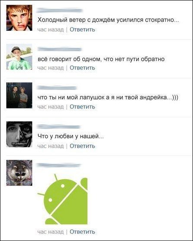Open blurred username above second comment
This screenshot has width=193, height=241.
coord(60,49)
